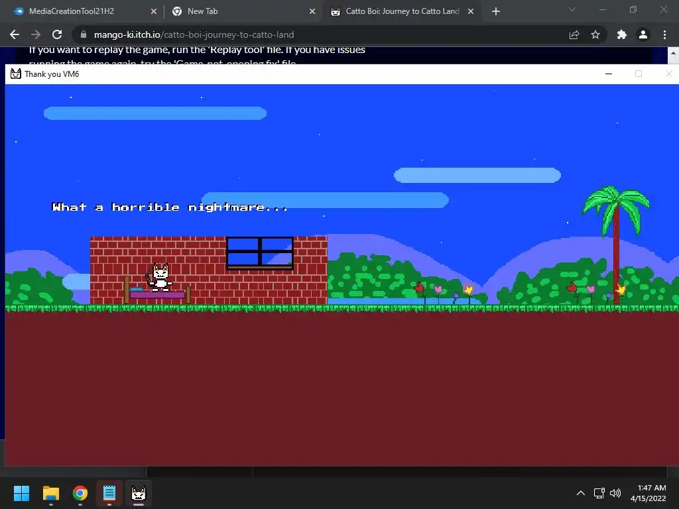Click the cat icon in game title bar
The image size is (679, 509).
coord(16,74)
